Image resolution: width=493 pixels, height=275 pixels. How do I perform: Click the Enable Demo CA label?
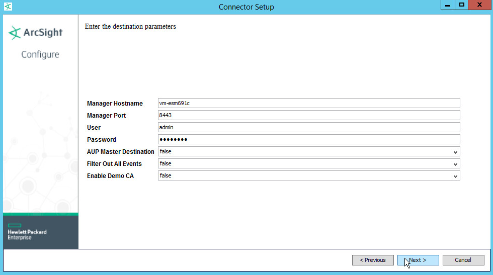110,175
